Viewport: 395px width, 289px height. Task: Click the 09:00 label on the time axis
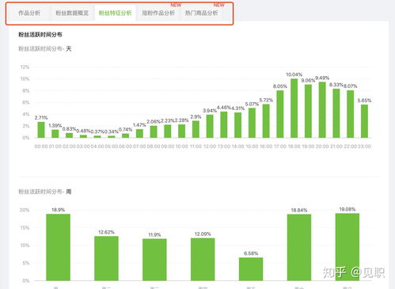168,146
